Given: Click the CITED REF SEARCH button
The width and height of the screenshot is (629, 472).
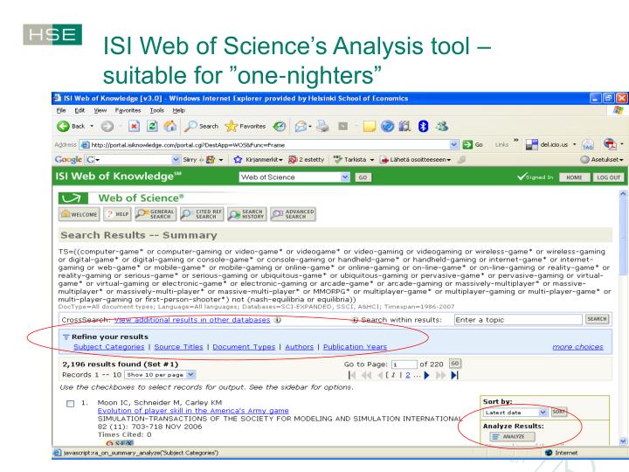Looking at the screenshot, I should coord(202,214).
